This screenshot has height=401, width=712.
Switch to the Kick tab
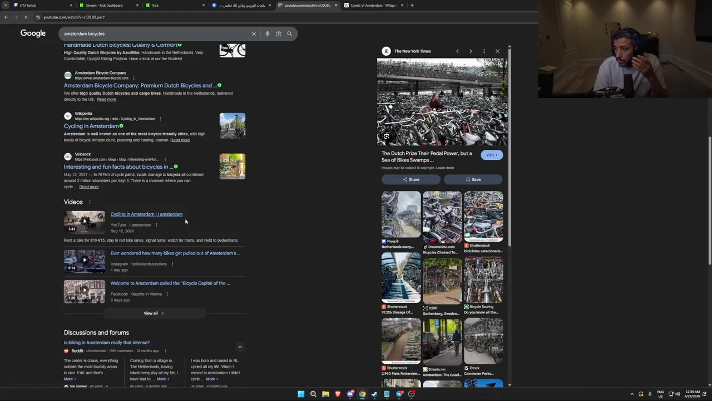pos(174,6)
